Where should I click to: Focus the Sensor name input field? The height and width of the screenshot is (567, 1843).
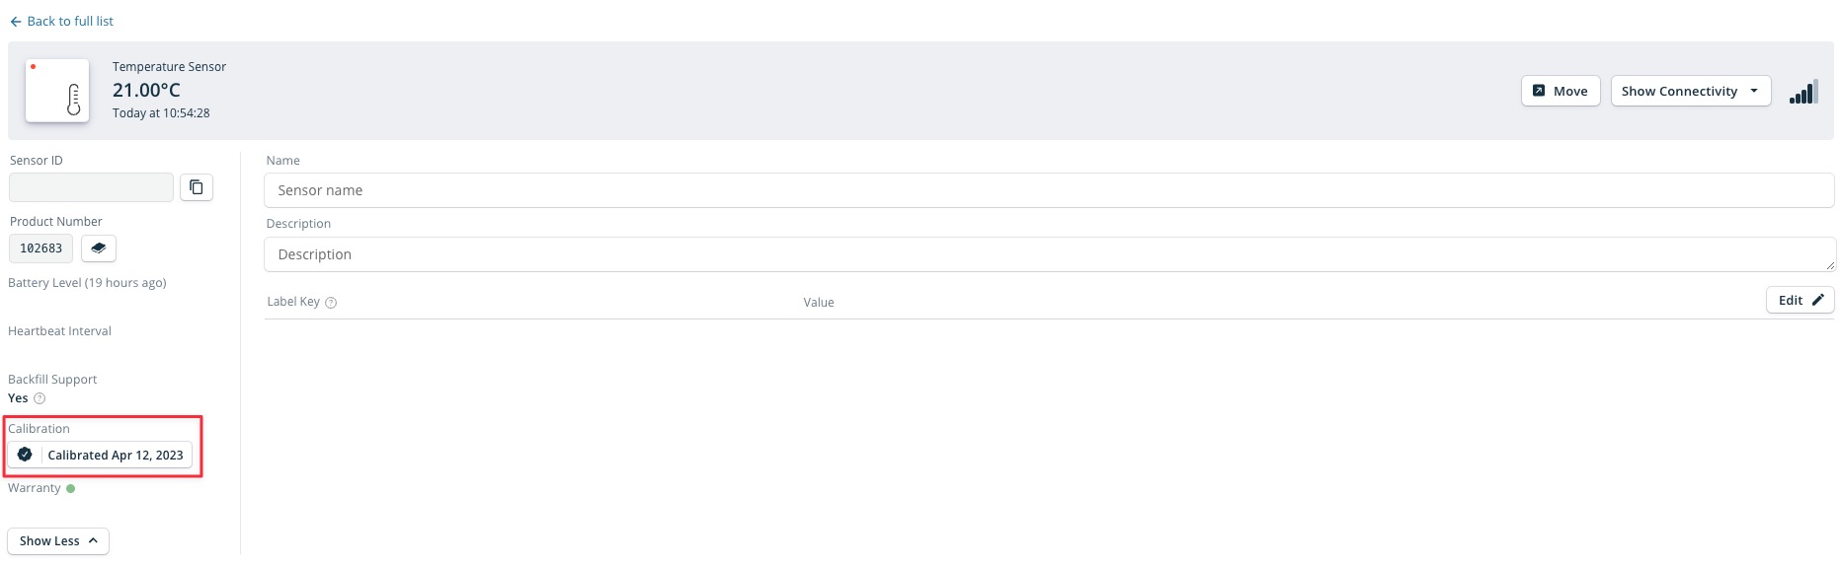(x=1049, y=190)
